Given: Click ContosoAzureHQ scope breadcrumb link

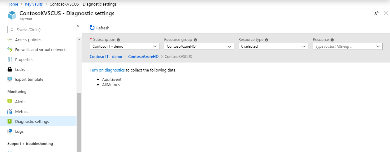Looking at the screenshot, I should click(143, 57).
